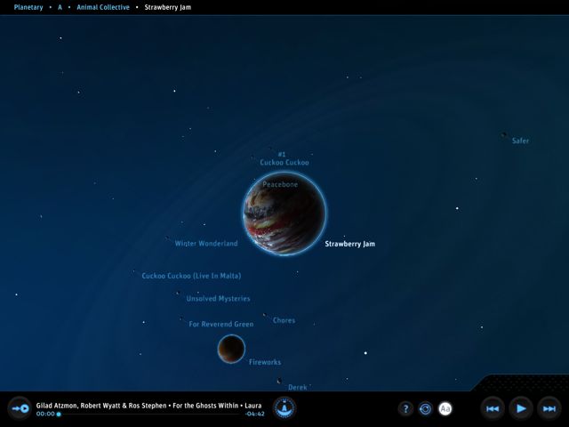The image size is (569, 427).
Task: Click the go-to-current-track arrow icon
Action: click(20, 409)
